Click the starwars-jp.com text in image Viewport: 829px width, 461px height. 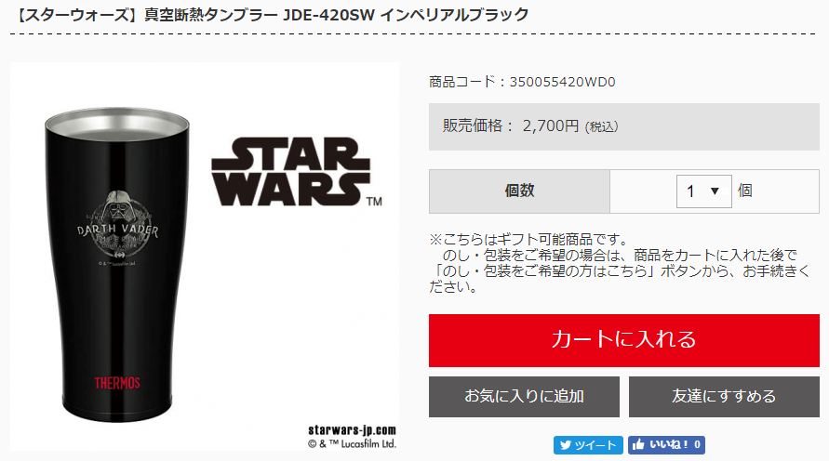pos(352,430)
